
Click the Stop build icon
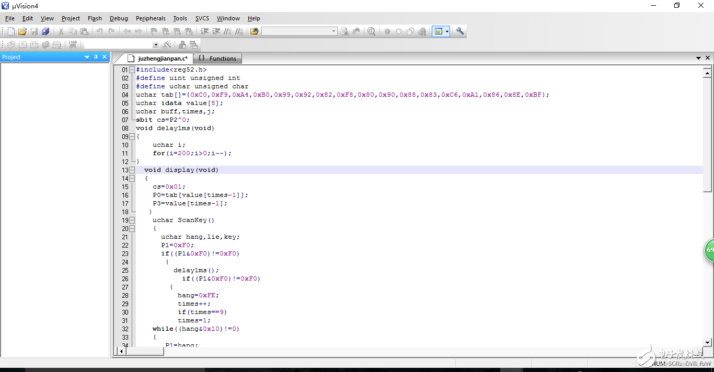coord(57,45)
